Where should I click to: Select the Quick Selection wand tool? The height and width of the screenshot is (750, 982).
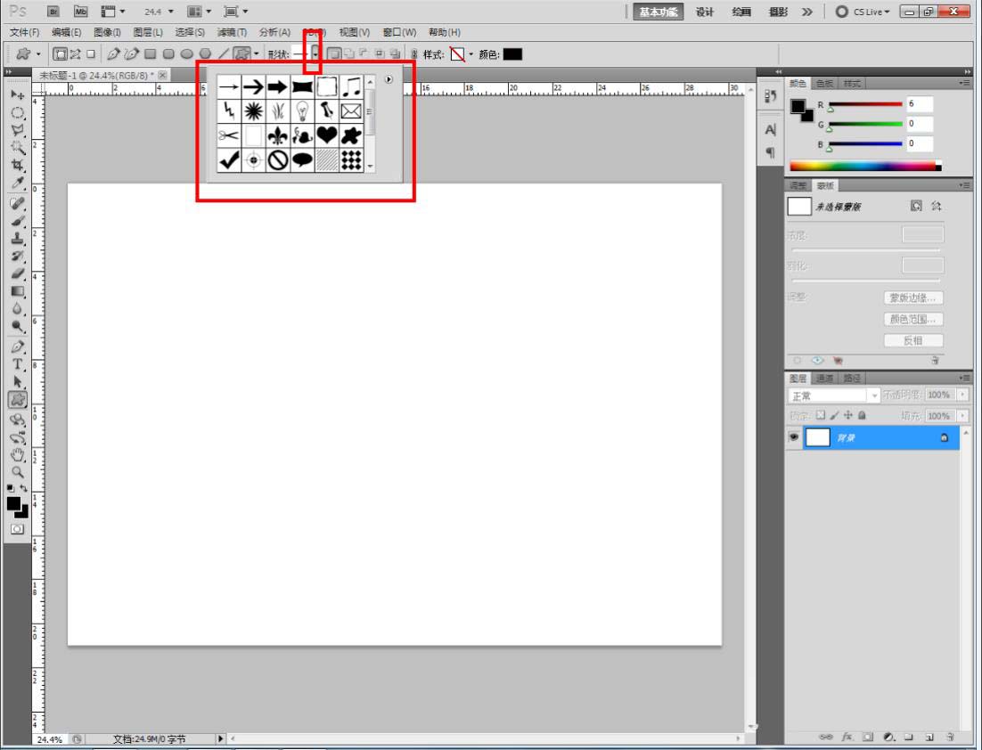(18, 148)
